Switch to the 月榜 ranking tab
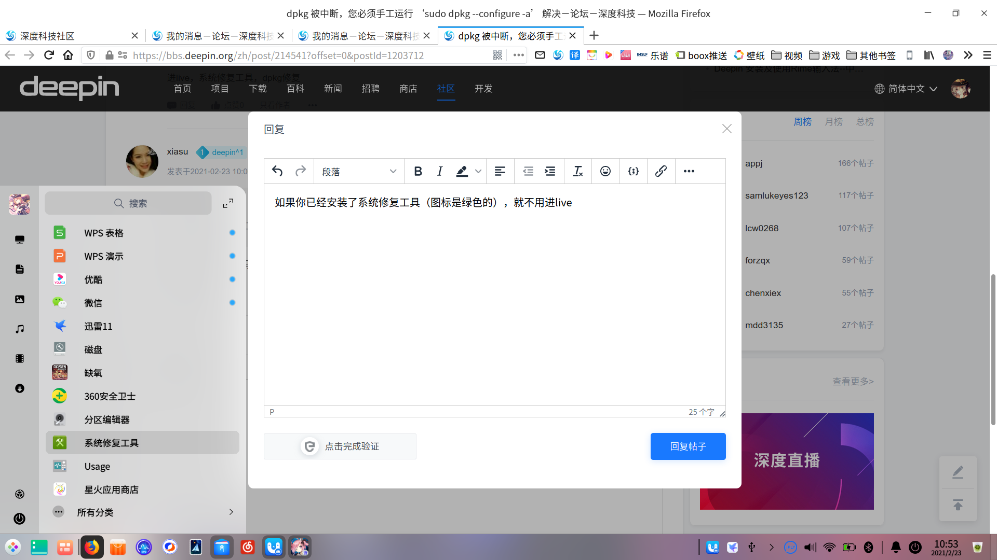The image size is (997, 560). click(833, 122)
